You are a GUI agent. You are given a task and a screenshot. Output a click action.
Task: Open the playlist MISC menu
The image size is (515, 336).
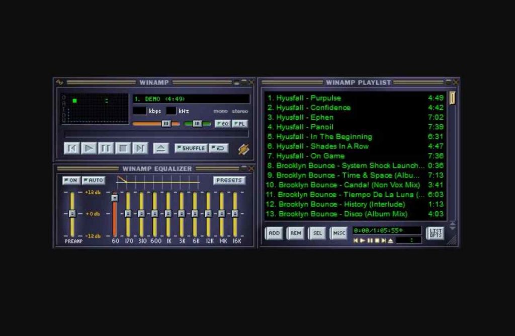(x=339, y=233)
